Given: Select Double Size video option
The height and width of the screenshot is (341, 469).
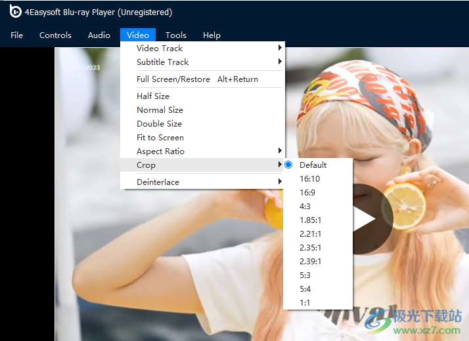Looking at the screenshot, I should pyautogui.click(x=202, y=124).
